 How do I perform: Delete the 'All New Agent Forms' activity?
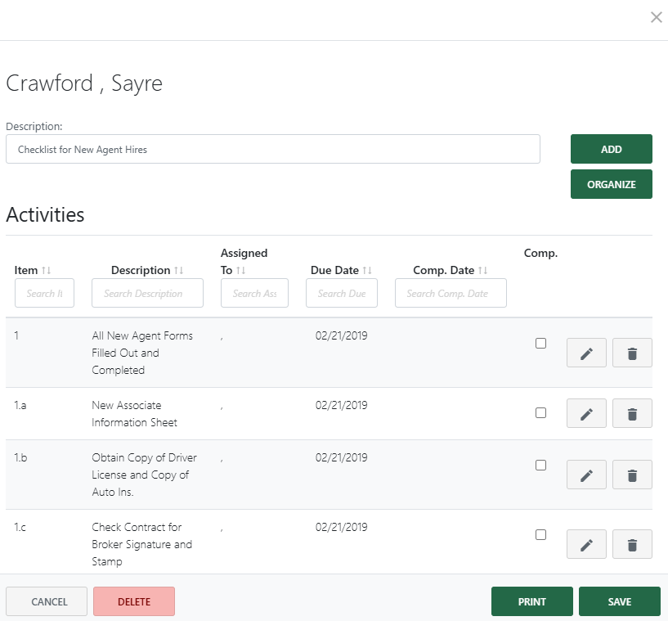tap(631, 353)
